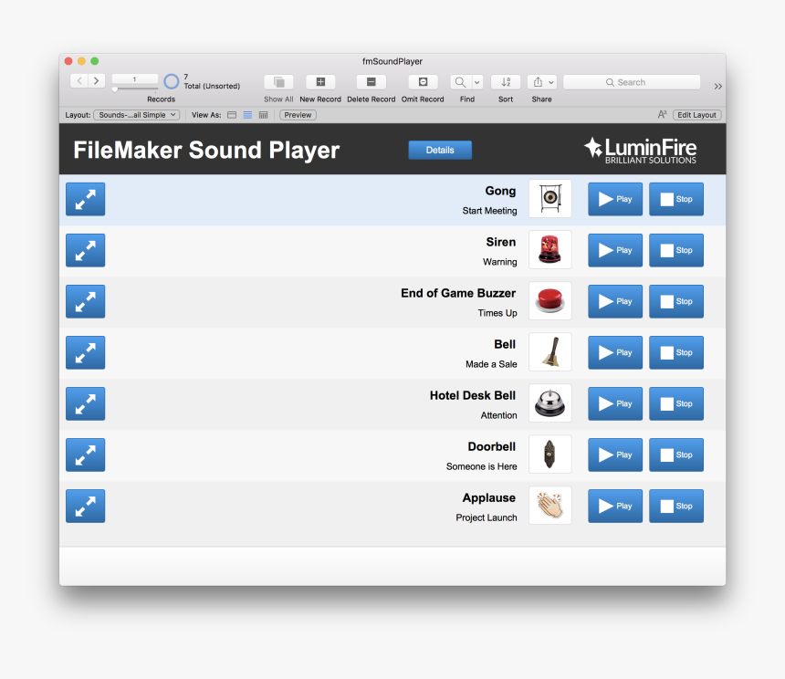785x679 pixels.
Task: Expand the Gong row details icon
Action: (x=86, y=199)
